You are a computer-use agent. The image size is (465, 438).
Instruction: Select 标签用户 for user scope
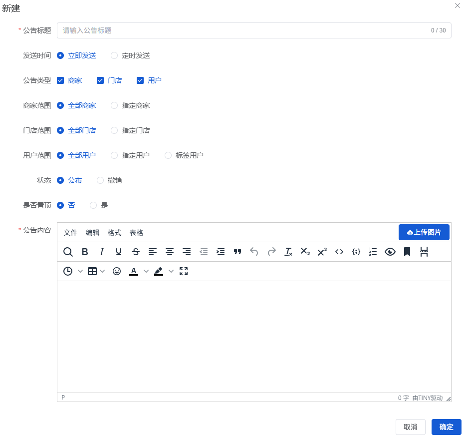coord(184,155)
